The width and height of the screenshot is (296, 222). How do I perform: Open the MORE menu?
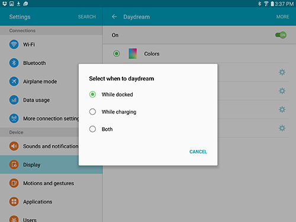pyautogui.click(x=282, y=17)
